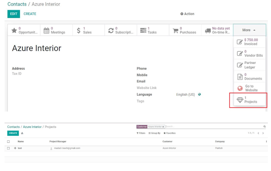Click the Azure Interior customer cell
This screenshot has width=271, height=171.
(169, 148)
